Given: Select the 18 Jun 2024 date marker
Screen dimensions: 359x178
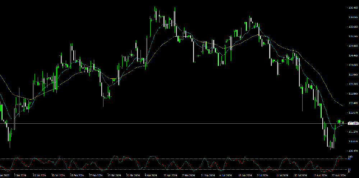Looking at the screenshot, I should tap(245, 175).
